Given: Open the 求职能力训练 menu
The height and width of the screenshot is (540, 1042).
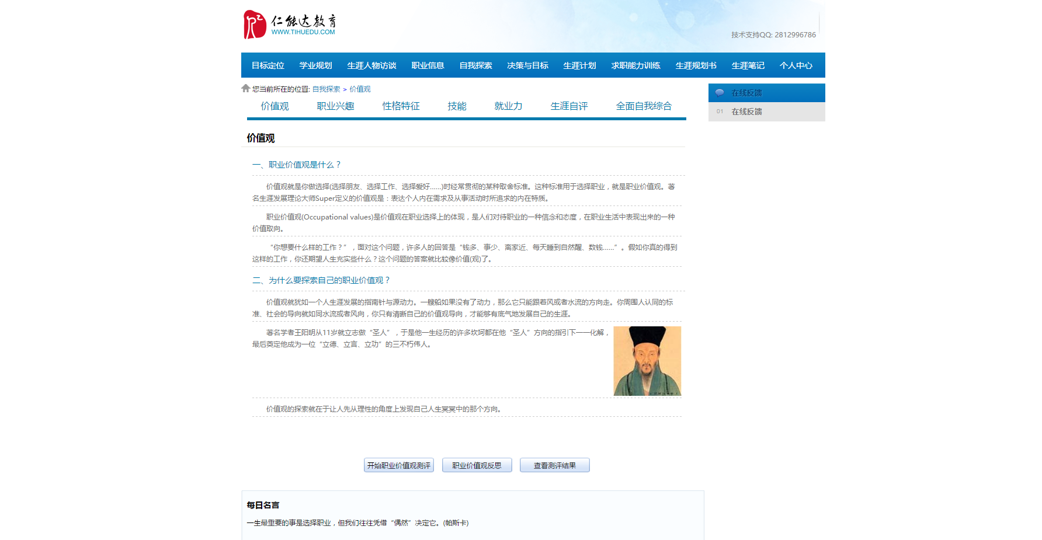Looking at the screenshot, I should 636,65.
